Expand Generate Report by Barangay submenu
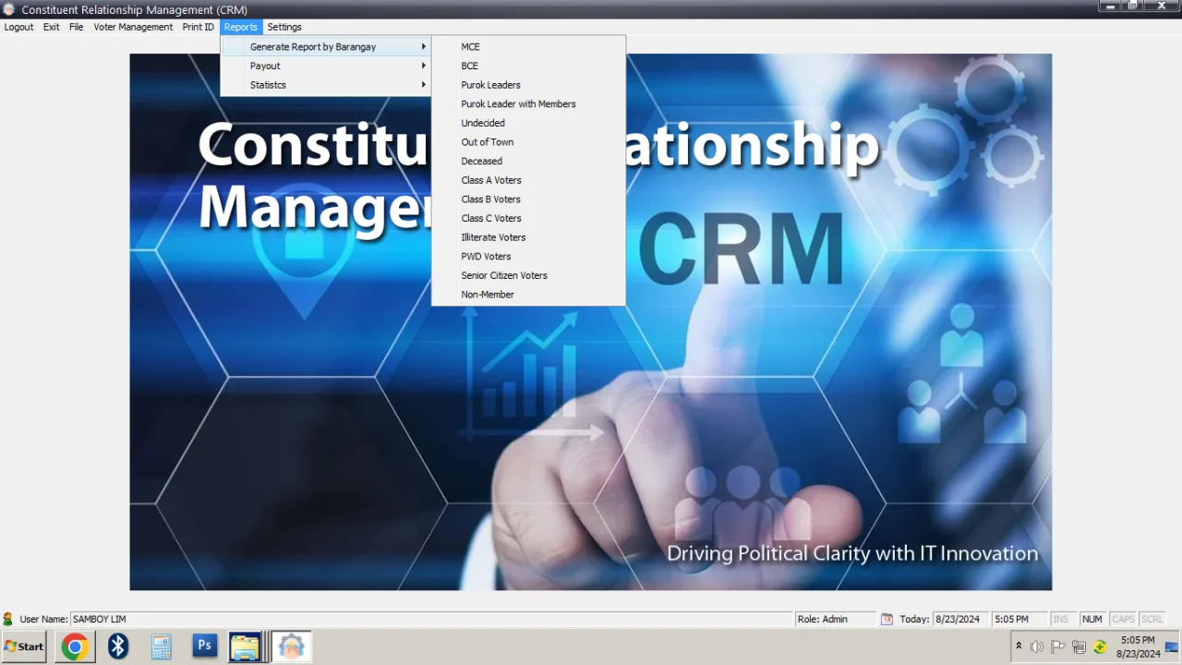1182x665 pixels. tap(326, 46)
